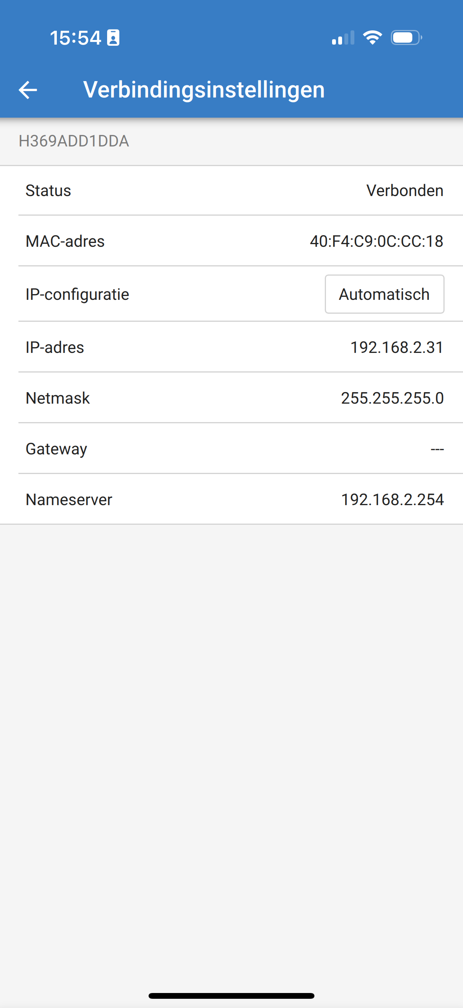Select the IP-adres value 192.168.2.31

pyautogui.click(x=397, y=347)
